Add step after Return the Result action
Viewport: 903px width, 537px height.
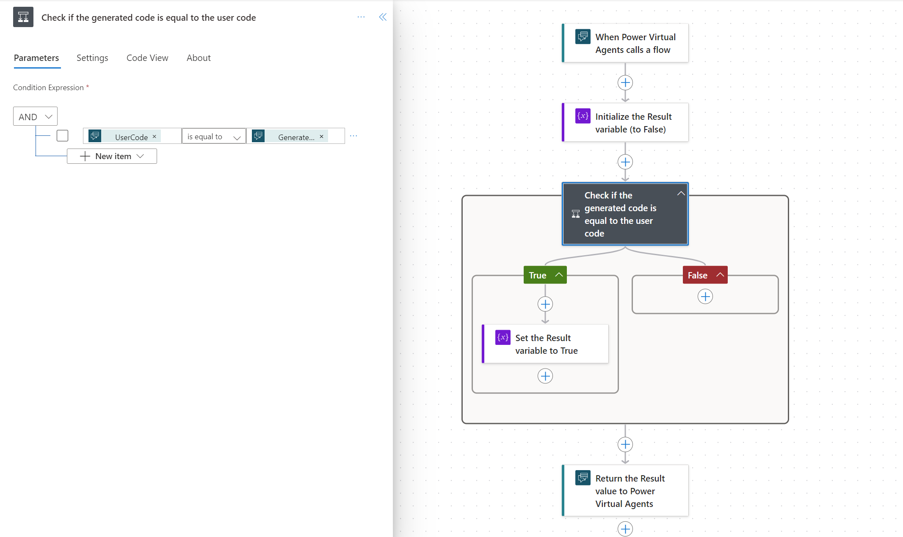(x=625, y=529)
